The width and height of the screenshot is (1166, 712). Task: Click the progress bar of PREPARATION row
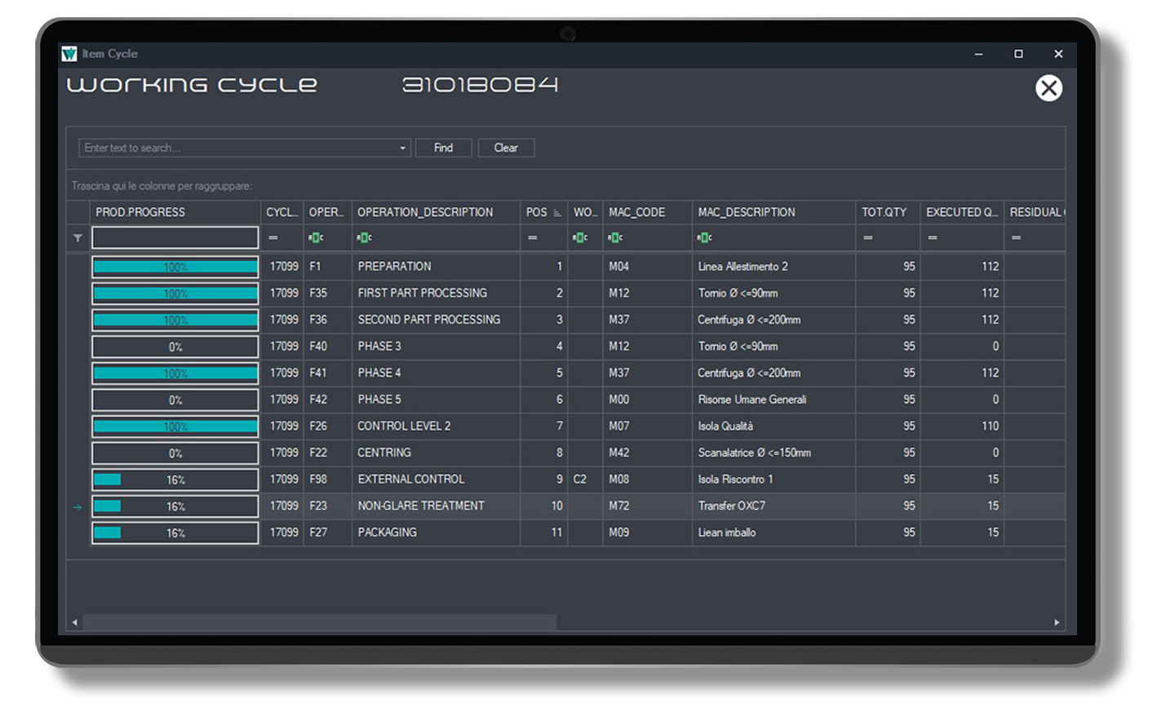[175, 267]
